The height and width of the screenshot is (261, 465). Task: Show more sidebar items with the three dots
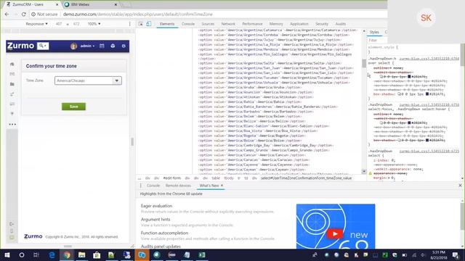tap(12, 124)
